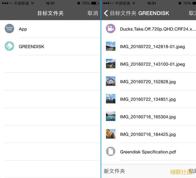Select thumbnail of IMG_20160722_143100-01.jpeg
The height and width of the screenshot is (178, 196).
coord(111,64)
